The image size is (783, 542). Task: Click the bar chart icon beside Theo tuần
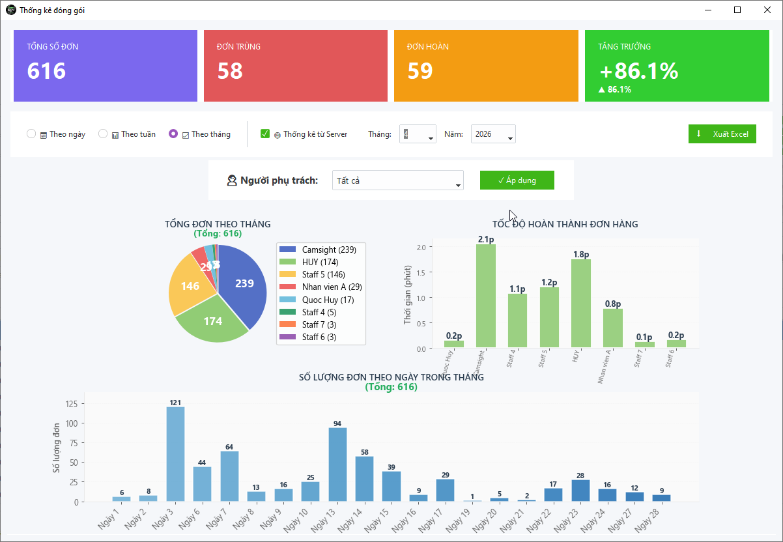115,135
